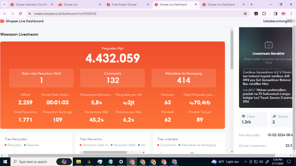Open the notification center icon
Image resolution: width=296 pixels, height=166 pixels.
coord(289,162)
